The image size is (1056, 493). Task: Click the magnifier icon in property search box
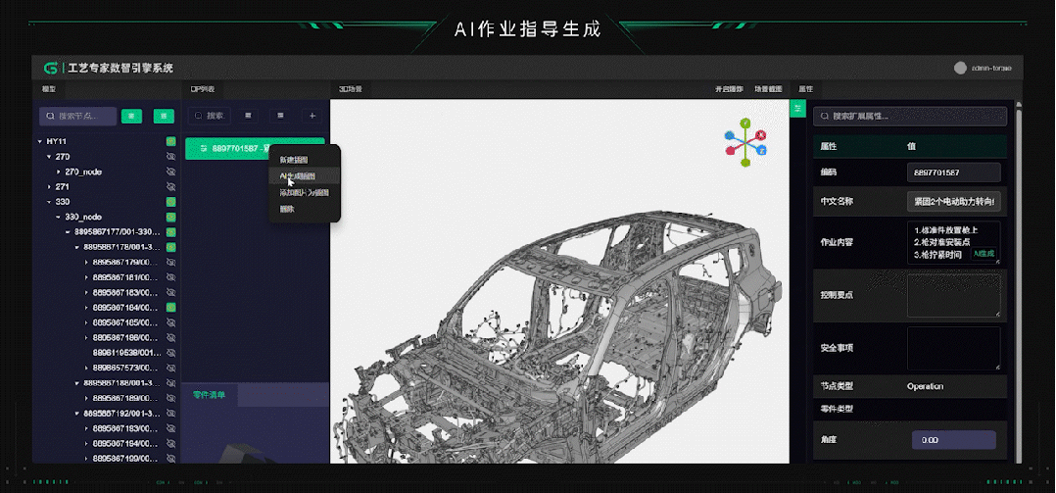point(825,116)
